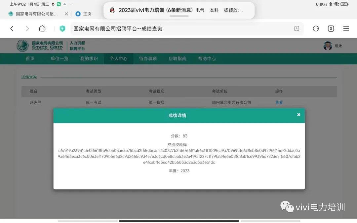
Task: Open the 单位一览 navigation item
Action: 59,58
